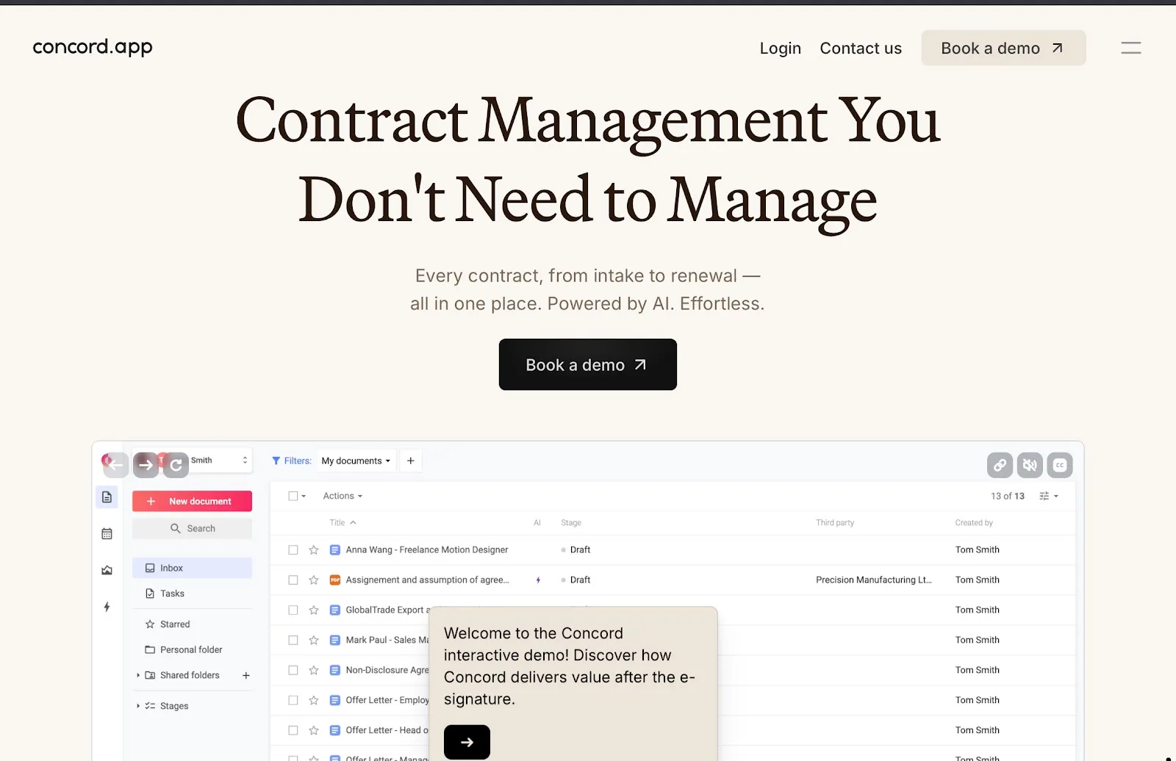1176x761 pixels.
Task: Open the reports chart sidebar icon
Action: (x=107, y=570)
